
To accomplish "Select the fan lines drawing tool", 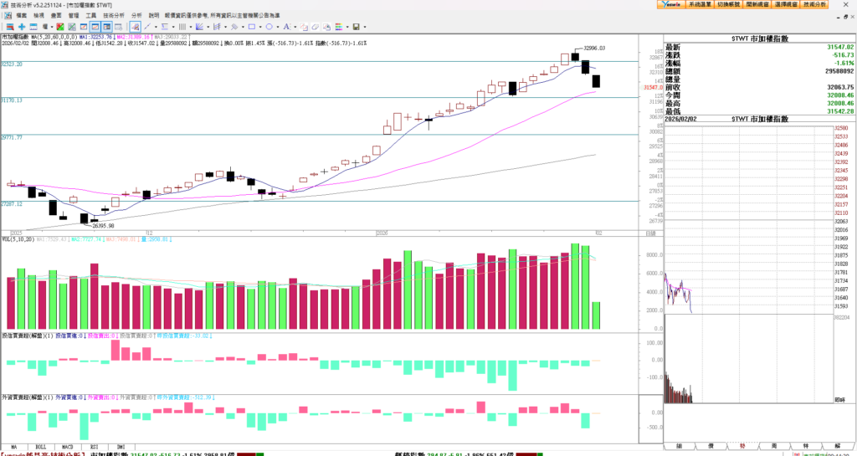I will (x=199, y=27).
